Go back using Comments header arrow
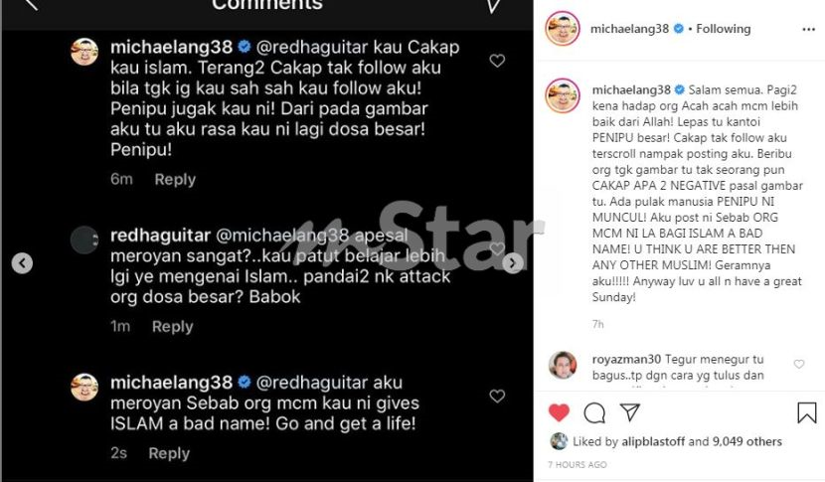Screen dimensions: 825x482 click(x=30, y=5)
